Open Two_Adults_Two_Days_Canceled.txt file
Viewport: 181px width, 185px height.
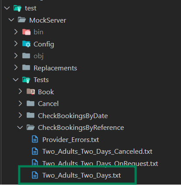click(x=97, y=152)
